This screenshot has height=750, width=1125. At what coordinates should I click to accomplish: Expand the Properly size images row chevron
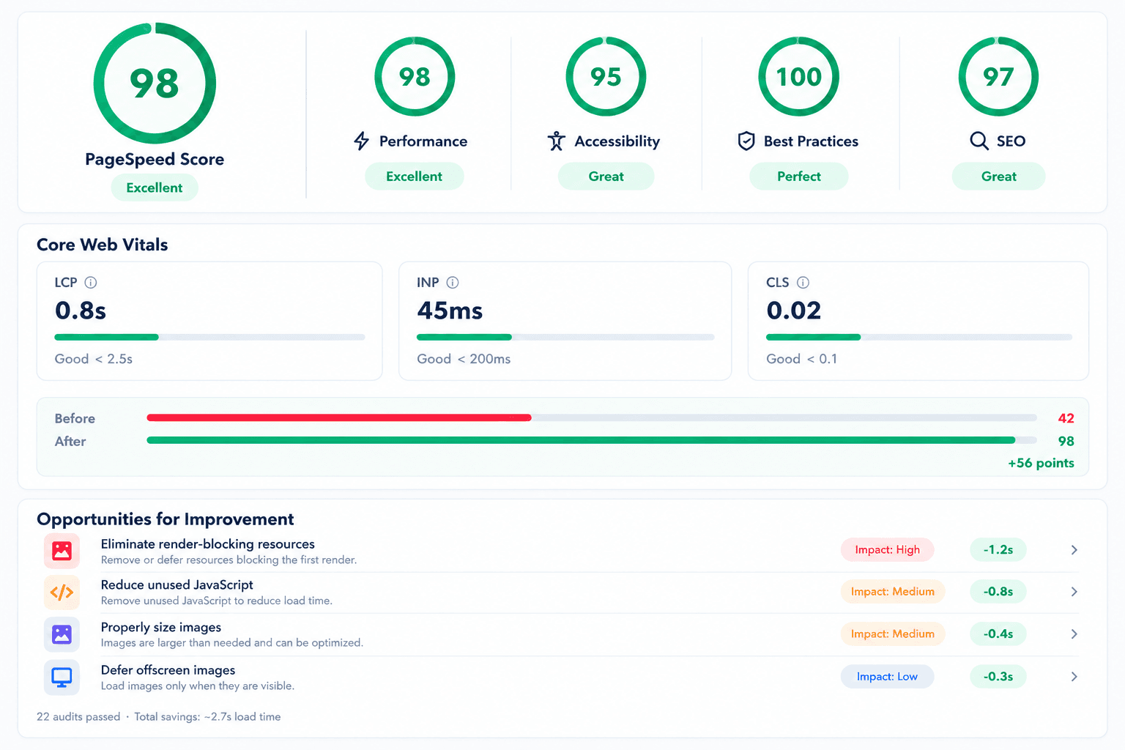tap(1074, 634)
